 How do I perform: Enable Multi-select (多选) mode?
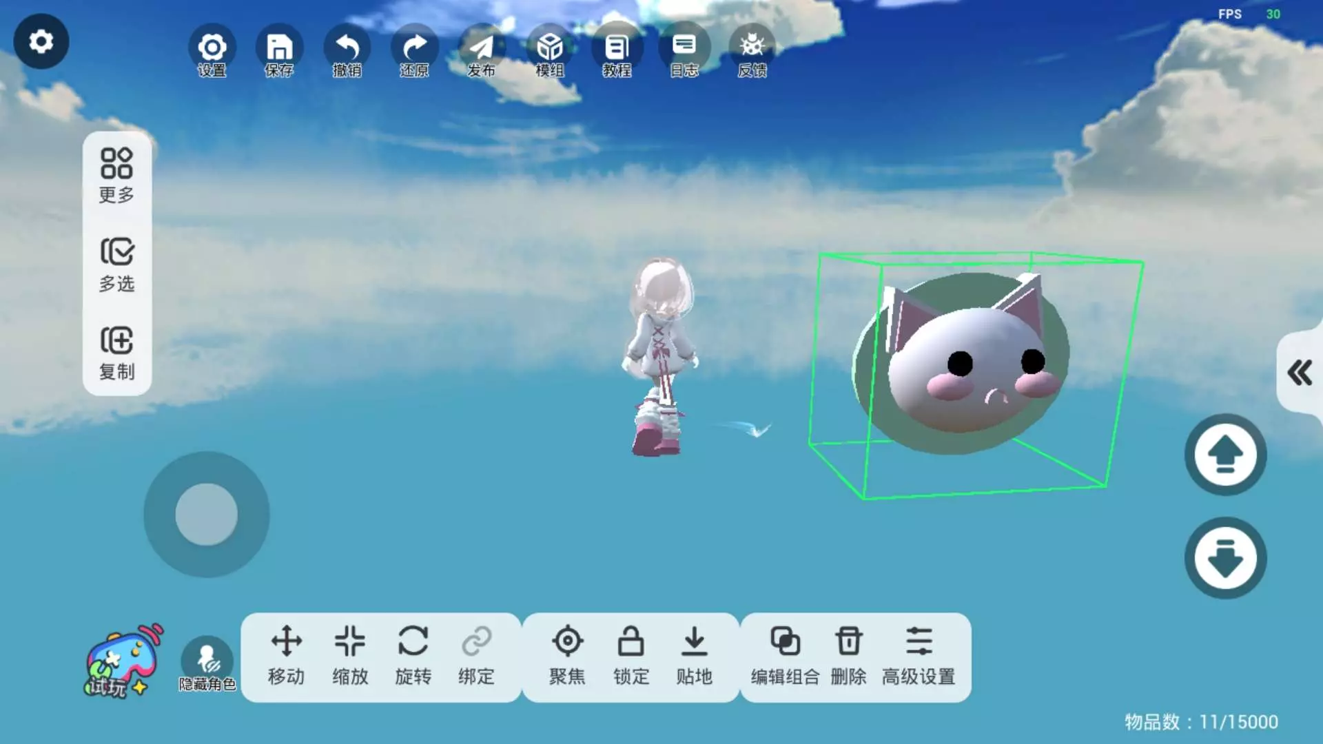pyautogui.click(x=116, y=265)
